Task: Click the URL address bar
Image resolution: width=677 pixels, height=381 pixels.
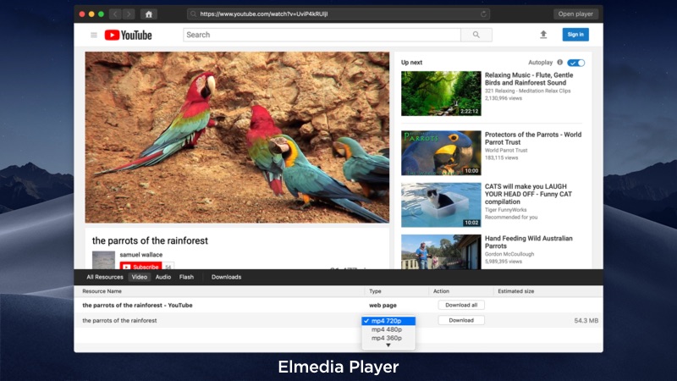Action: 339,14
